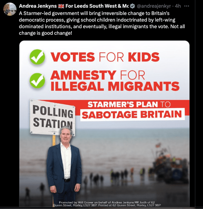Click the Andrea Jenkyns display name

click(x=38, y=6)
